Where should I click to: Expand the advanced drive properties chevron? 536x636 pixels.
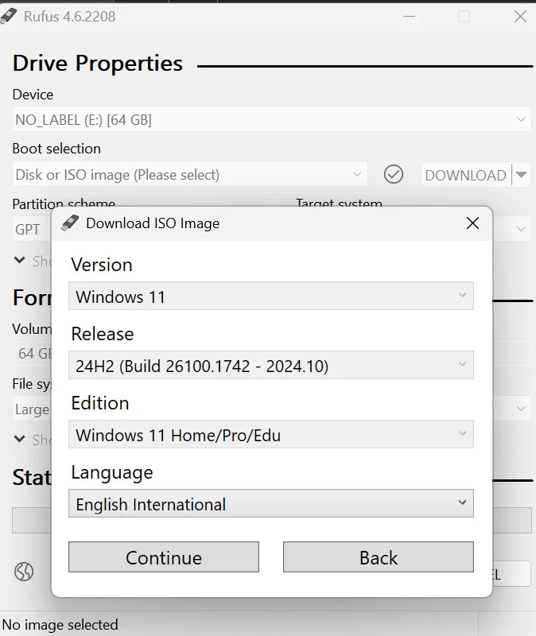19,260
